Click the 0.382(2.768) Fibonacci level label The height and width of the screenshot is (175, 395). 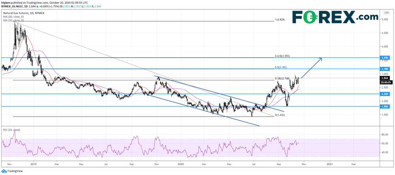click(x=284, y=78)
